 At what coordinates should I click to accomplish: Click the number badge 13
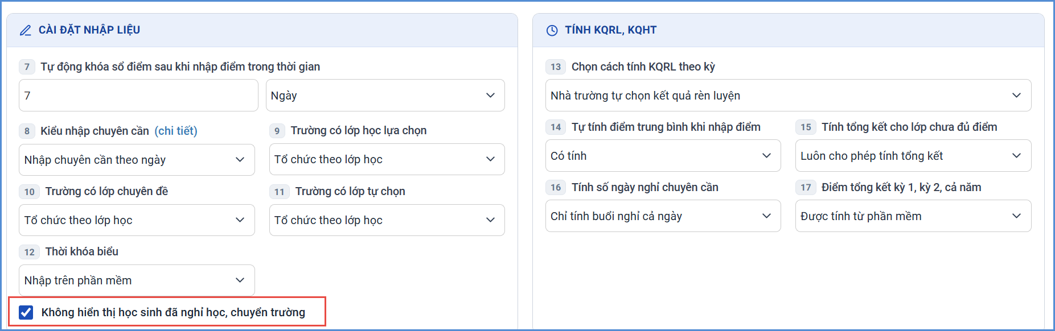coord(556,67)
